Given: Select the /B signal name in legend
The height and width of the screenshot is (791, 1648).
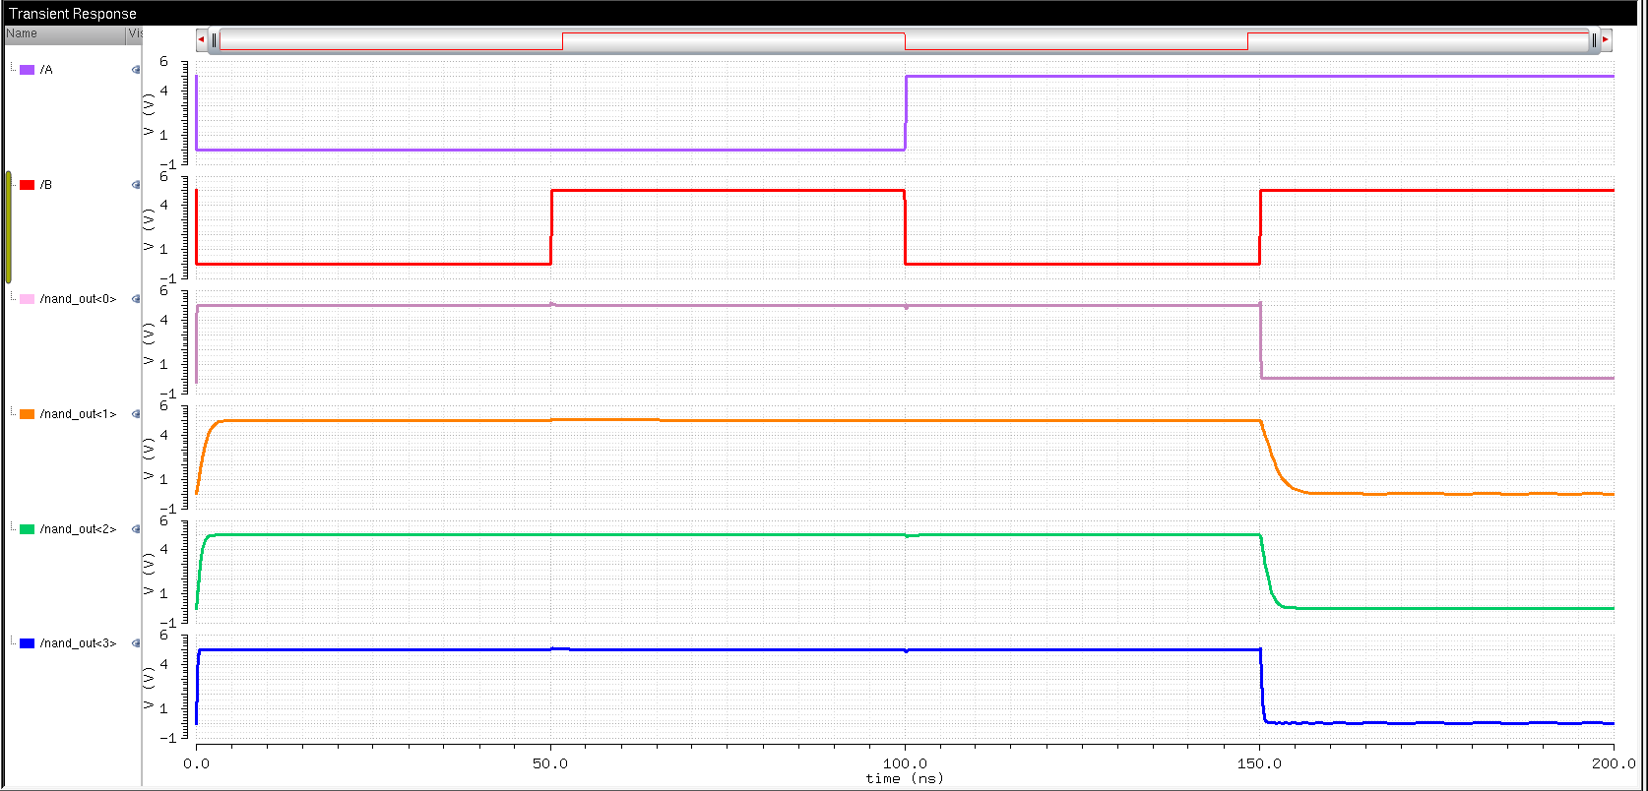Looking at the screenshot, I should point(46,185).
